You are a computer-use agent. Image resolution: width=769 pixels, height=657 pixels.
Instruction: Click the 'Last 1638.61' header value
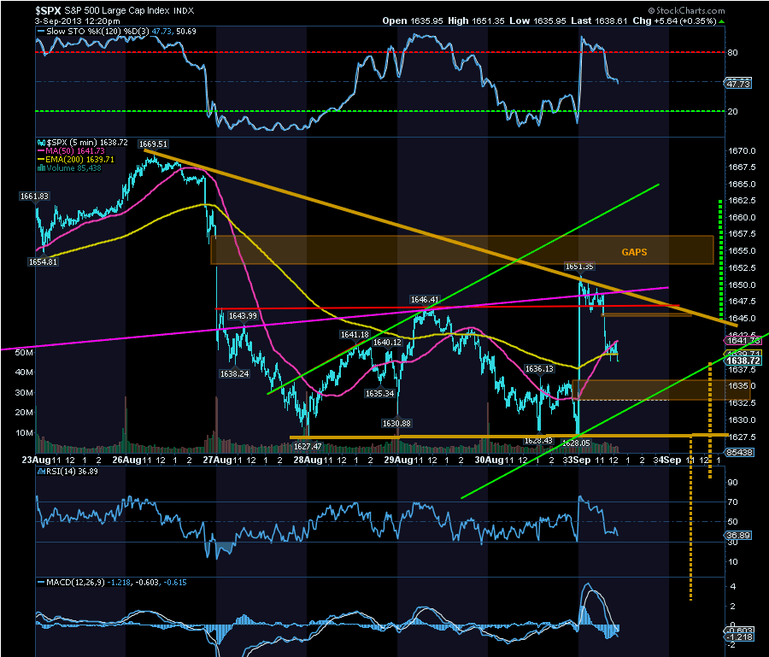pyautogui.click(x=599, y=21)
